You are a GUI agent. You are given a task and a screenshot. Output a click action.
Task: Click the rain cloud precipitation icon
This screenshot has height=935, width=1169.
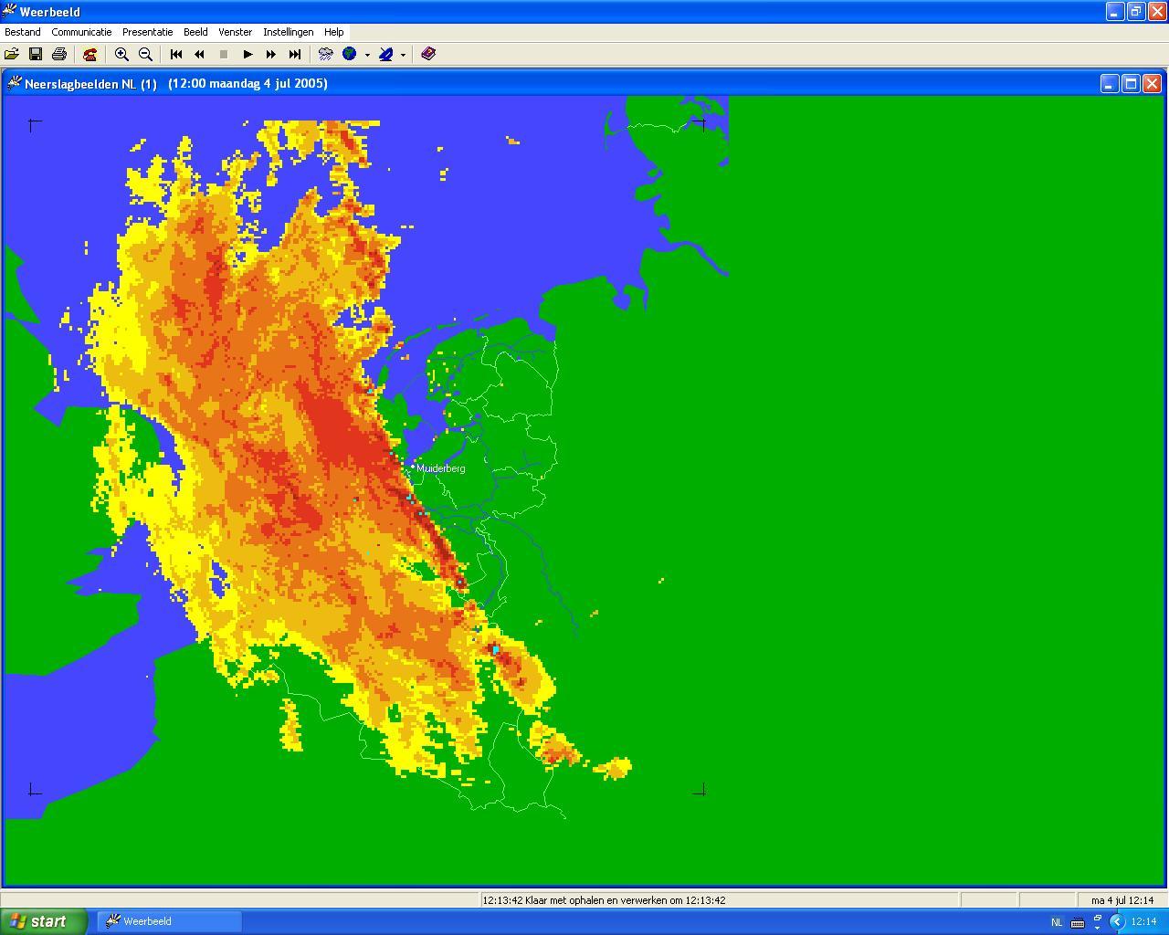point(325,55)
